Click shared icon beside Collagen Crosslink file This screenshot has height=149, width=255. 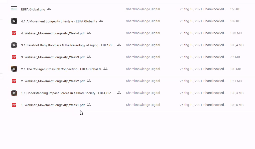click(105, 69)
